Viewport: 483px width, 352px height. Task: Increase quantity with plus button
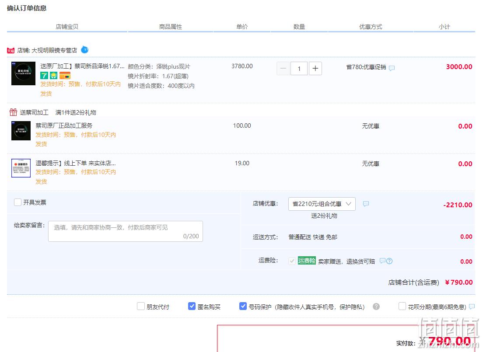(315, 68)
